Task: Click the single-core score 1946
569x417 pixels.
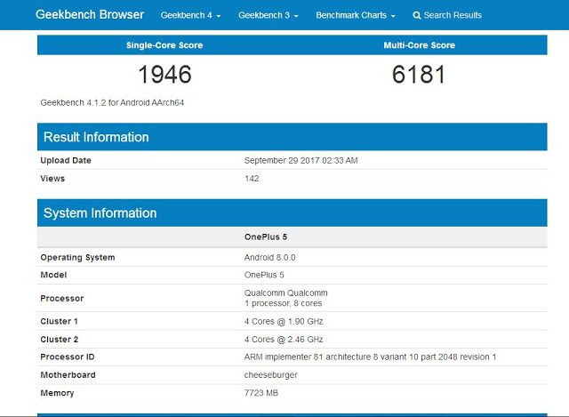Action: (x=164, y=75)
